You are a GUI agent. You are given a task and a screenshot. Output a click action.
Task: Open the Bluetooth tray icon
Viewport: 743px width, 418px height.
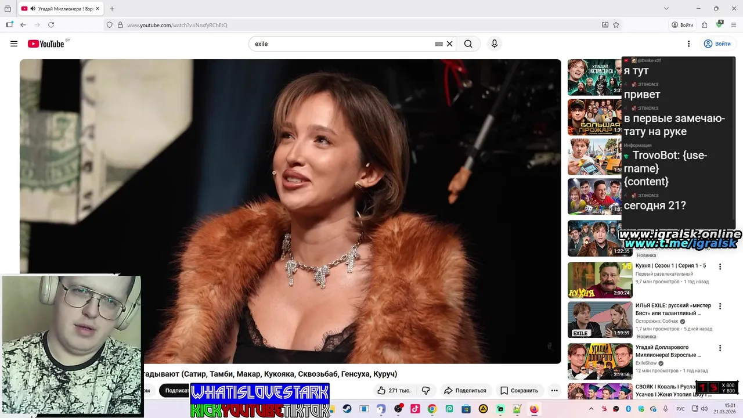[628, 409]
